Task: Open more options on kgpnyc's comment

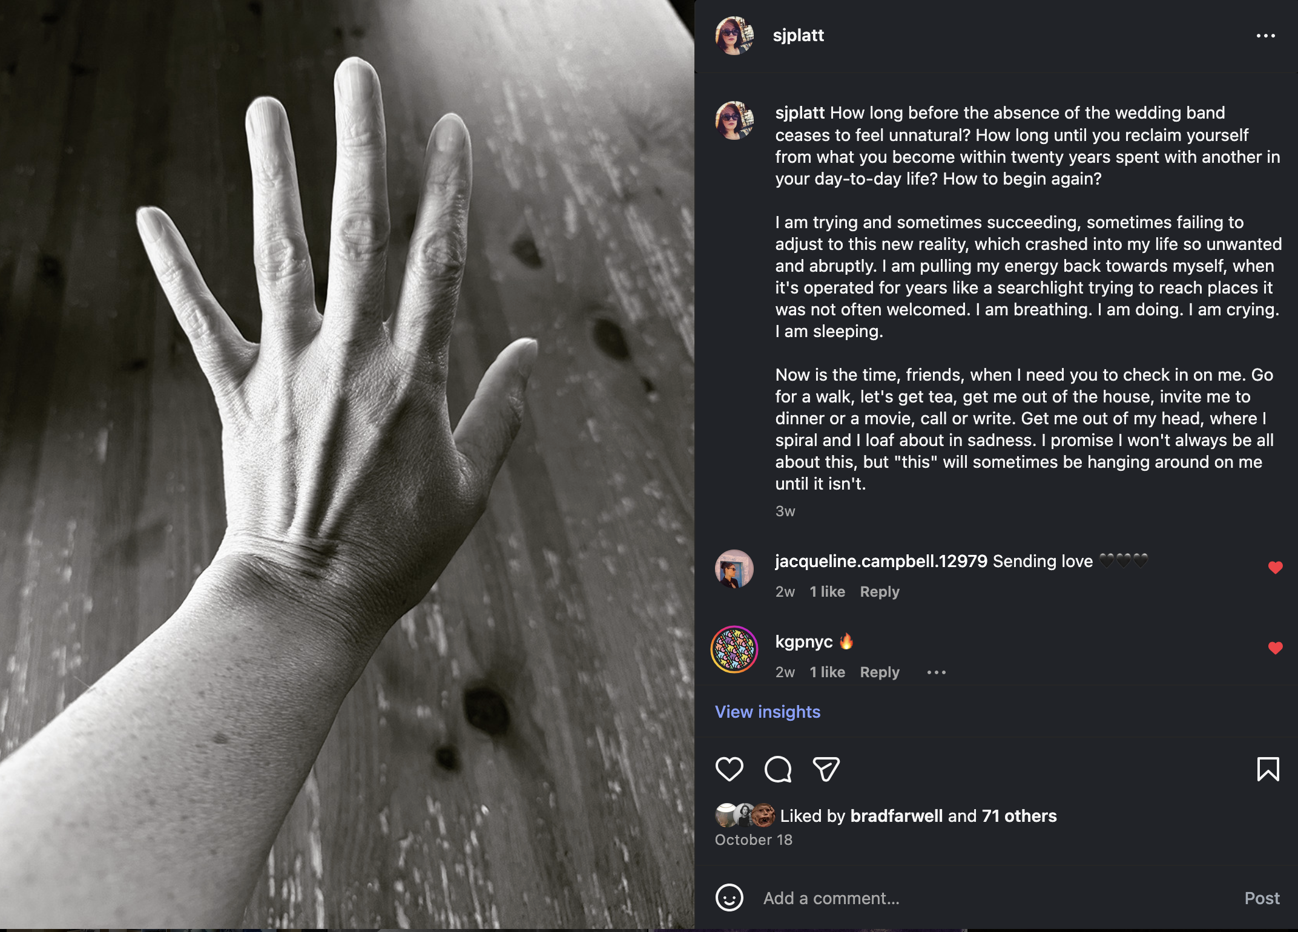Action: coord(936,672)
